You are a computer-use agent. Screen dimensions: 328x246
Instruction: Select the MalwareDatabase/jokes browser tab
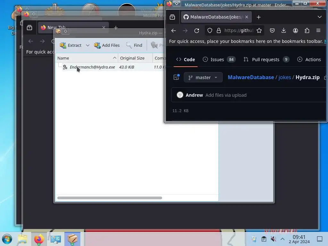[x=216, y=17]
